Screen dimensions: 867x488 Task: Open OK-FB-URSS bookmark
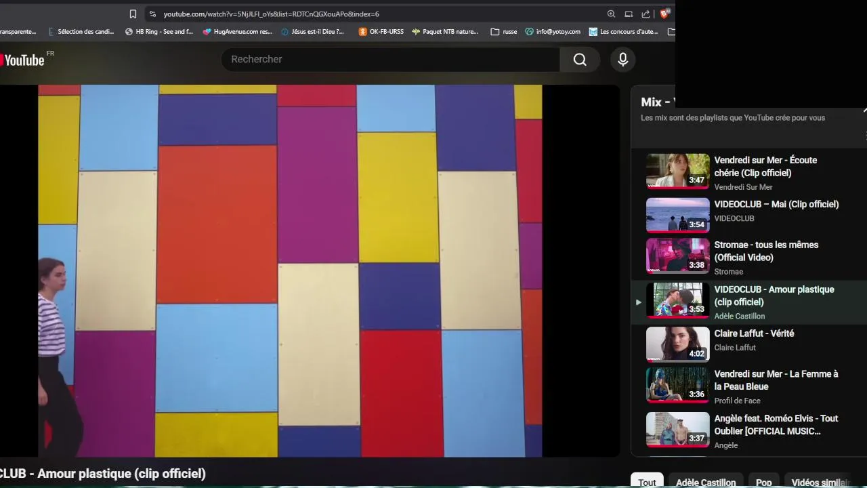point(381,31)
